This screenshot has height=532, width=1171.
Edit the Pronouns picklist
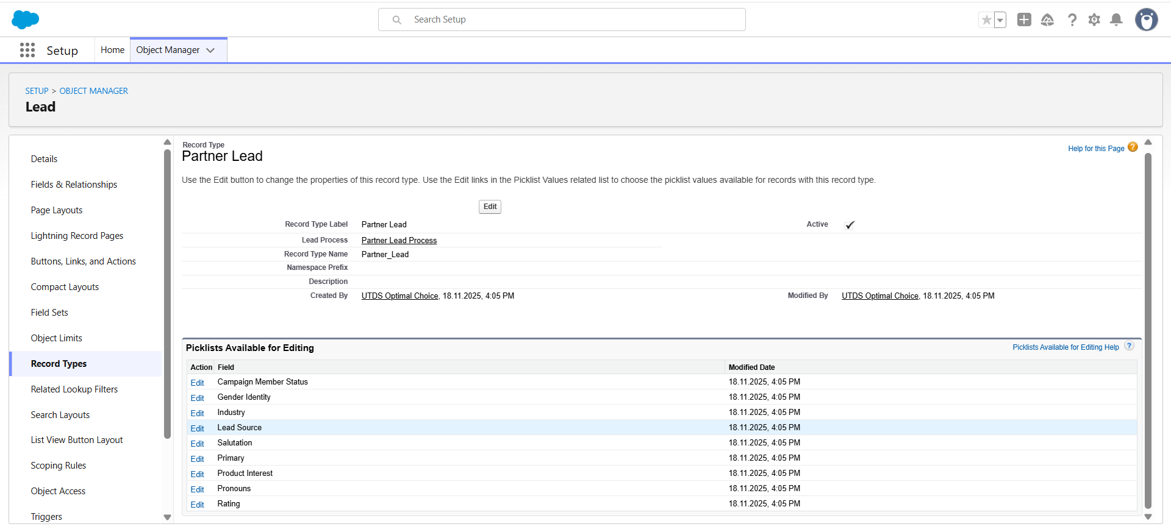coord(197,489)
